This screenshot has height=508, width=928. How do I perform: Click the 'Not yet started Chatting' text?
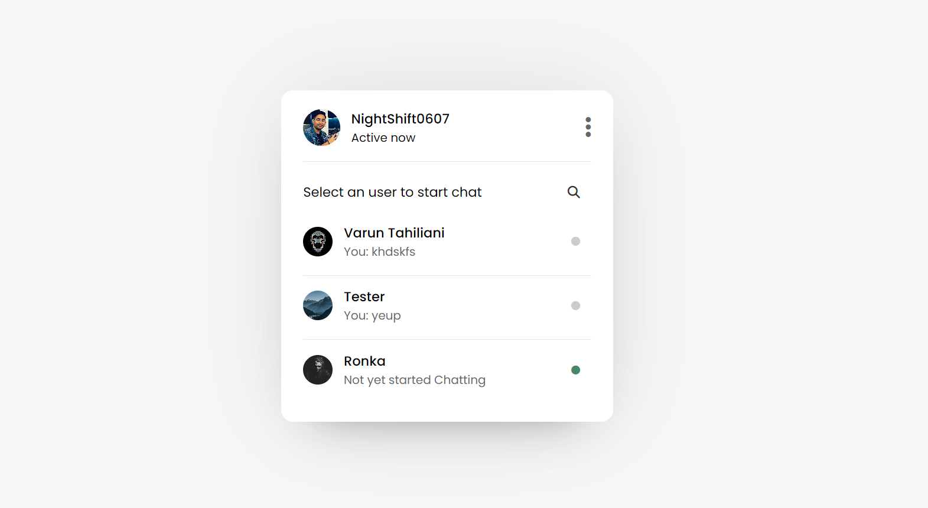click(414, 380)
